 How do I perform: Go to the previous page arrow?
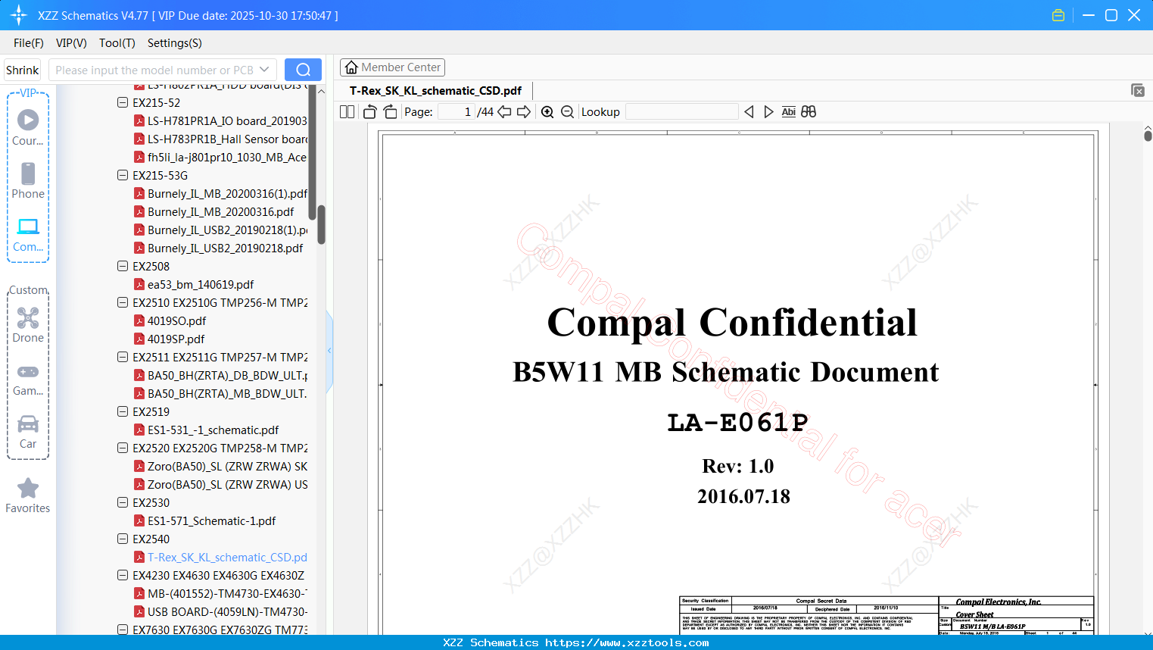[x=504, y=112]
